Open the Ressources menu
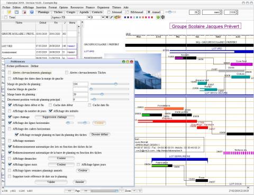The width and height of the screenshot is (254, 195). pyautogui.click(x=77, y=7)
